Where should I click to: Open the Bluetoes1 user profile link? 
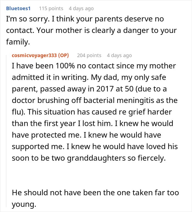tap(18, 9)
